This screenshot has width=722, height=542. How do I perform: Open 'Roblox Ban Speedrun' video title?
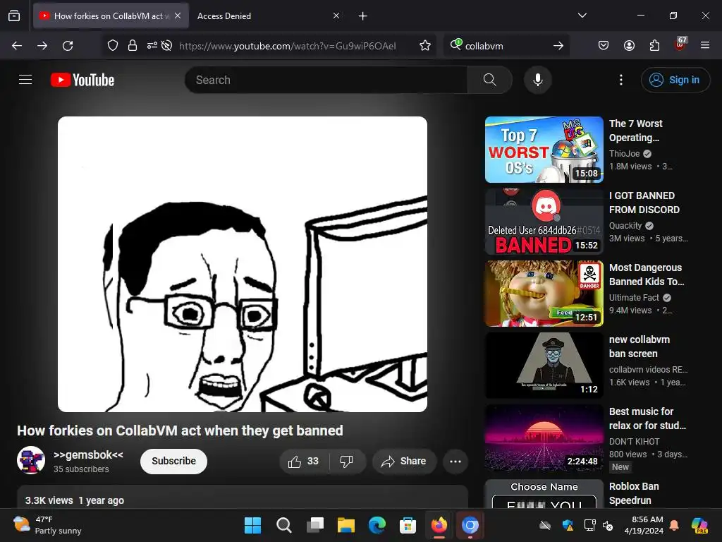pos(634,493)
